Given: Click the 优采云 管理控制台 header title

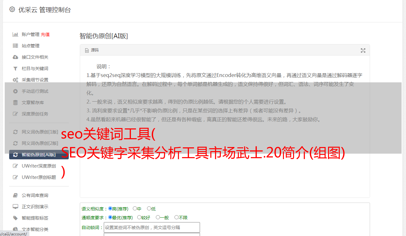Looking at the screenshot, I should click(45, 10).
